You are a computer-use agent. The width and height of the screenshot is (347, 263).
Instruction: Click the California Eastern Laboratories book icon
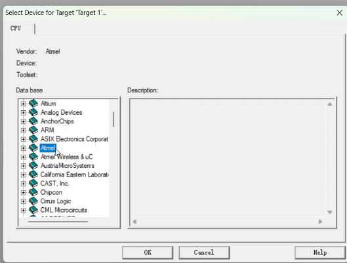(33, 174)
